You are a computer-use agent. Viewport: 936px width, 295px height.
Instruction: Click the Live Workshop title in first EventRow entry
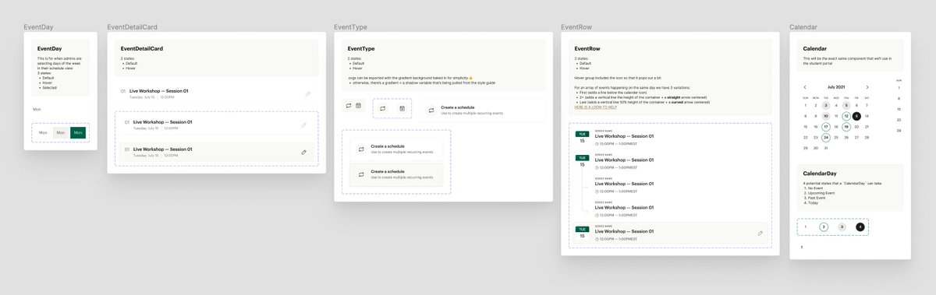[624, 136]
